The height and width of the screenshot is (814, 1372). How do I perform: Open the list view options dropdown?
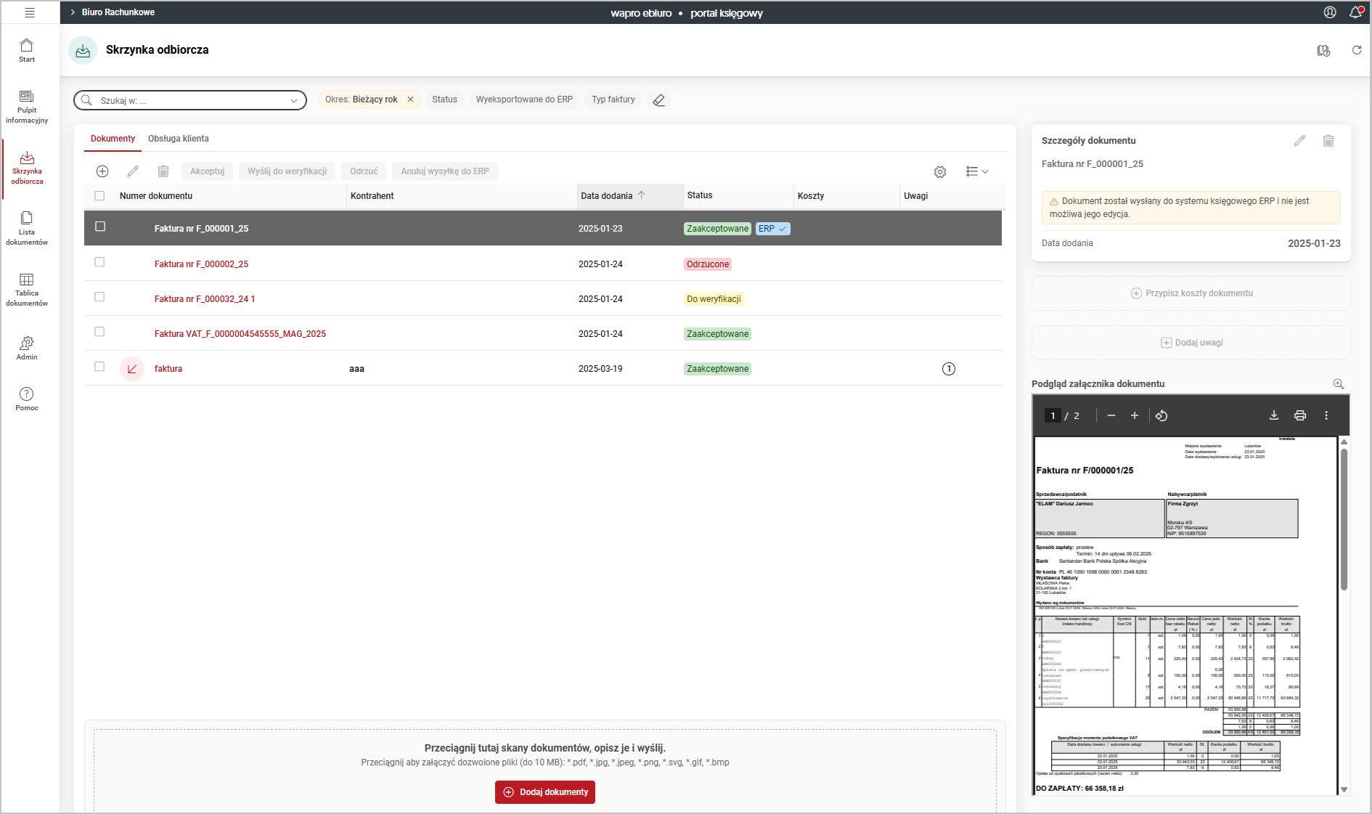coord(977,171)
